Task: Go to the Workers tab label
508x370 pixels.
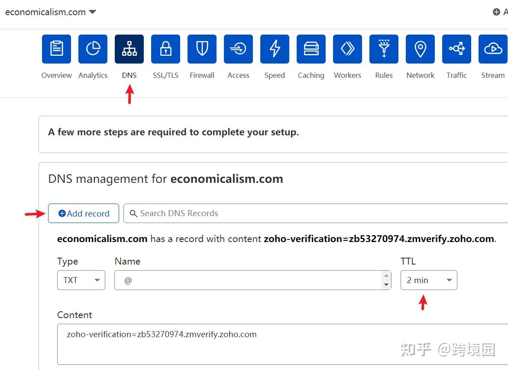Action: 348,75
